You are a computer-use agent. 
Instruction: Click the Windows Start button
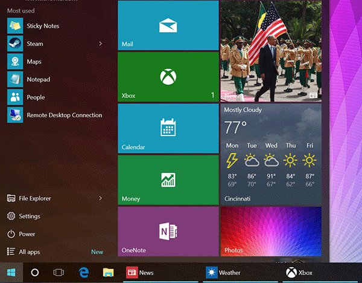click(11, 273)
